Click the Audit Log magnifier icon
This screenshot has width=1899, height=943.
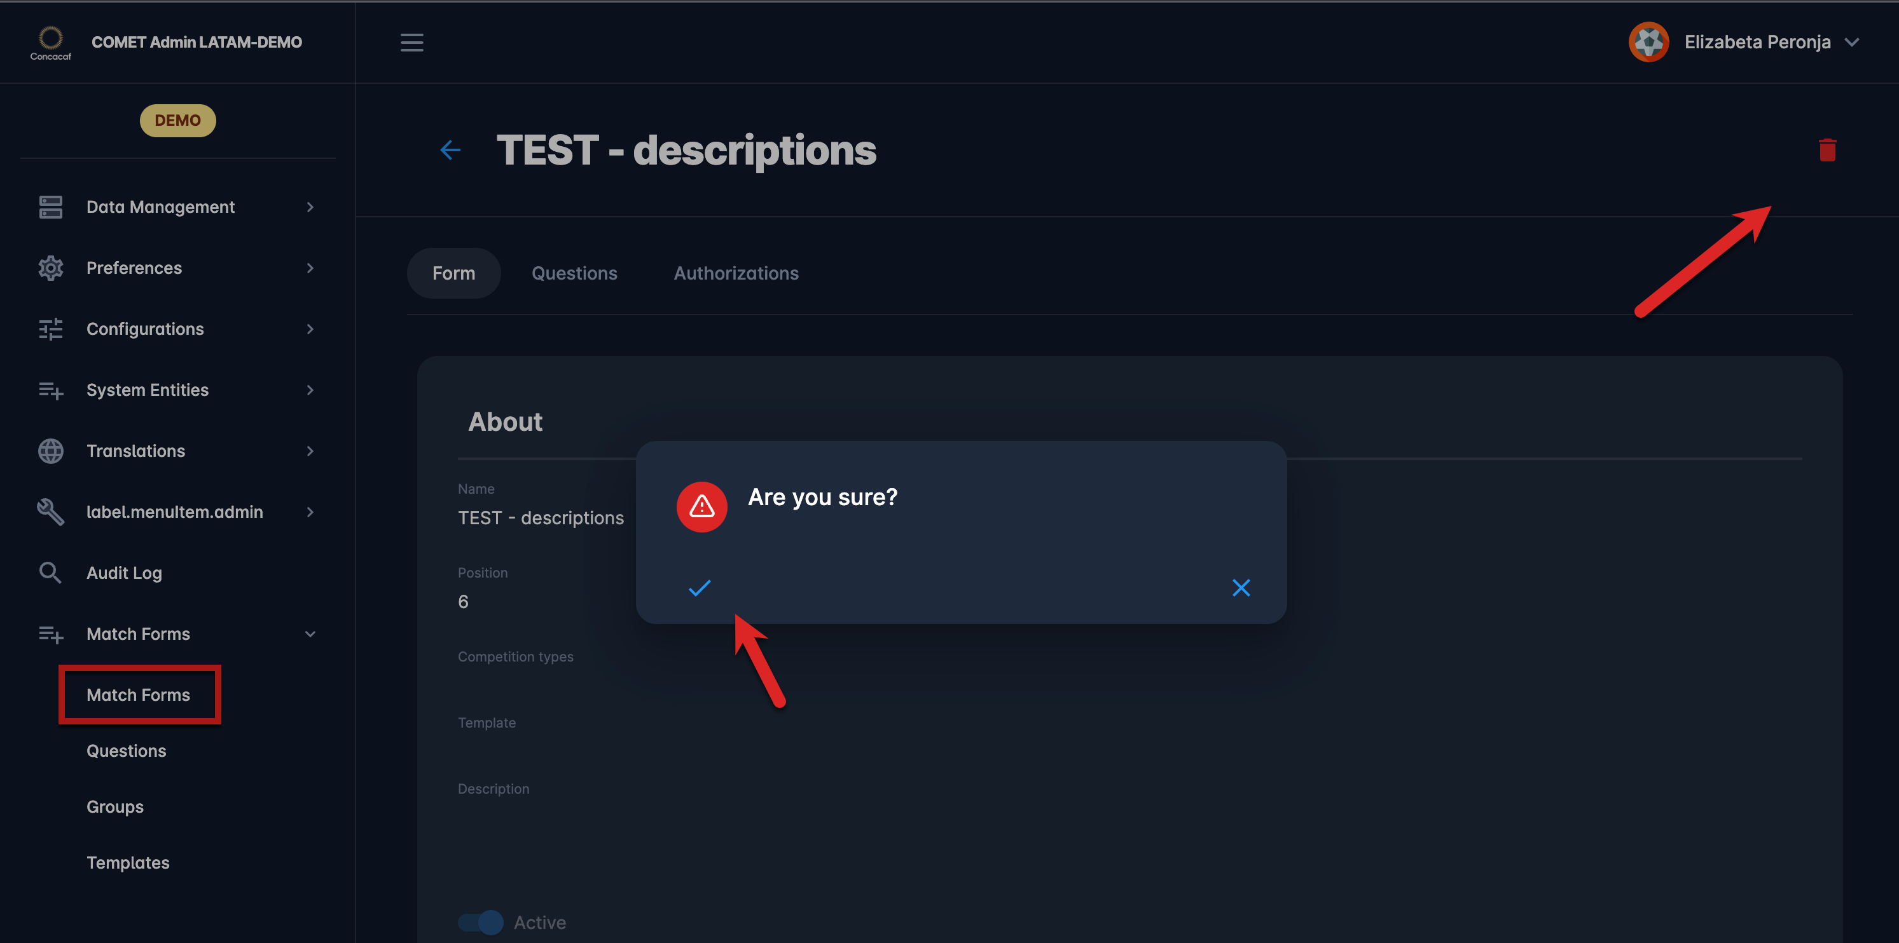50,573
